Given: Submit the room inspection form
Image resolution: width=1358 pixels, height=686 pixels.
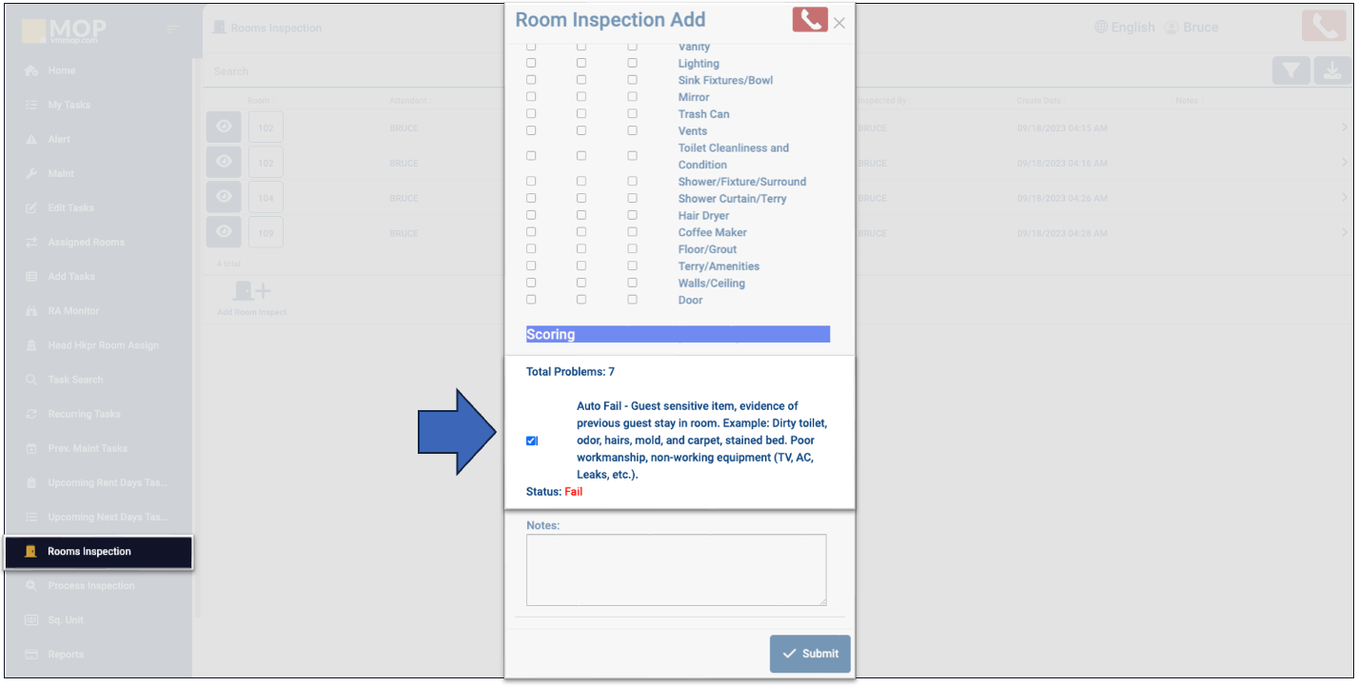Looking at the screenshot, I should [x=810, y=654].
